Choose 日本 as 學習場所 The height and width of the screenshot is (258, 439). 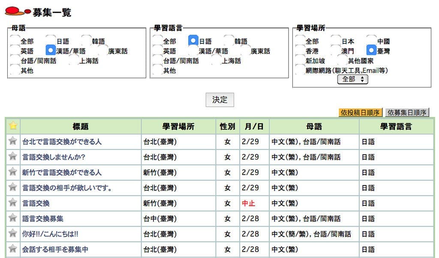click(336, 41)
